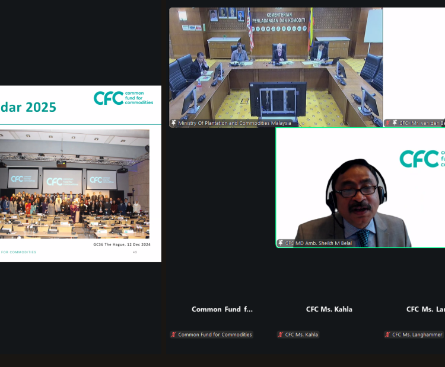Screen dimensions: 445x367
Task: Click the 'Ministry Of Plantation and Commodities Malaysia' name label
Action: click(x=234, y=123)
